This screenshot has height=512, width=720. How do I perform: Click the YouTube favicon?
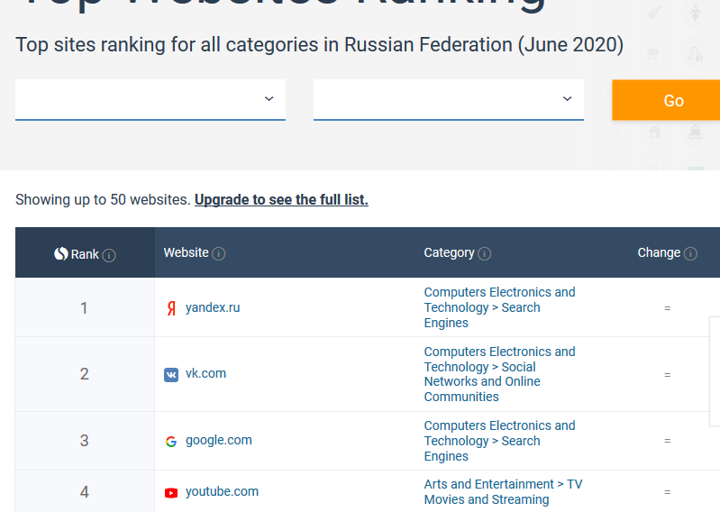pyautogui.click(x=171, y=493)
